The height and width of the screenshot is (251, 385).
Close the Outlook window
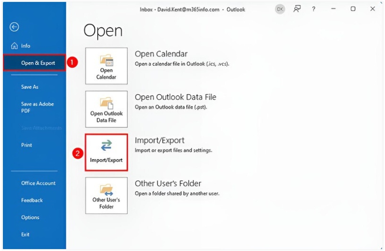pos(372,9)
